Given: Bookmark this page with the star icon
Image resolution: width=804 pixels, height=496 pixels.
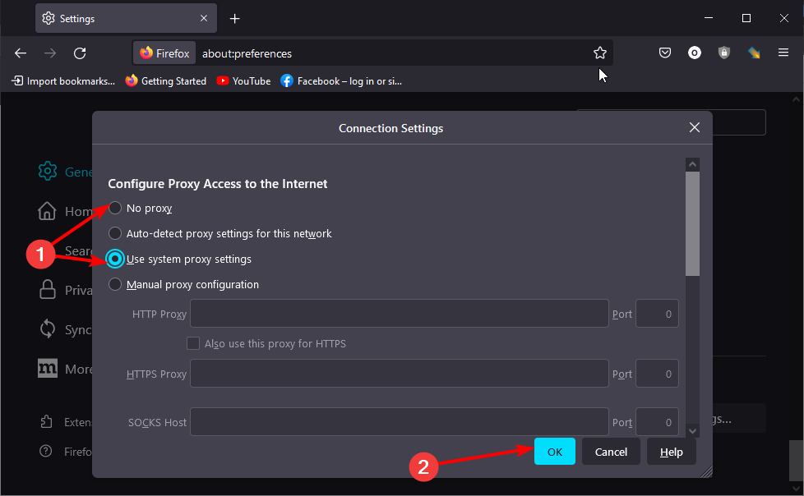Looking at the screenshot, I should point(600,53).
